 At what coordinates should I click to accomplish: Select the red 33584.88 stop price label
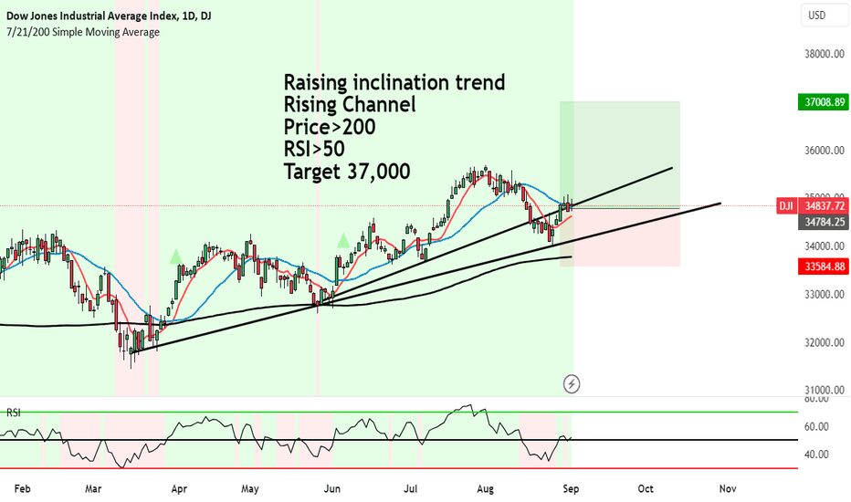824,267
